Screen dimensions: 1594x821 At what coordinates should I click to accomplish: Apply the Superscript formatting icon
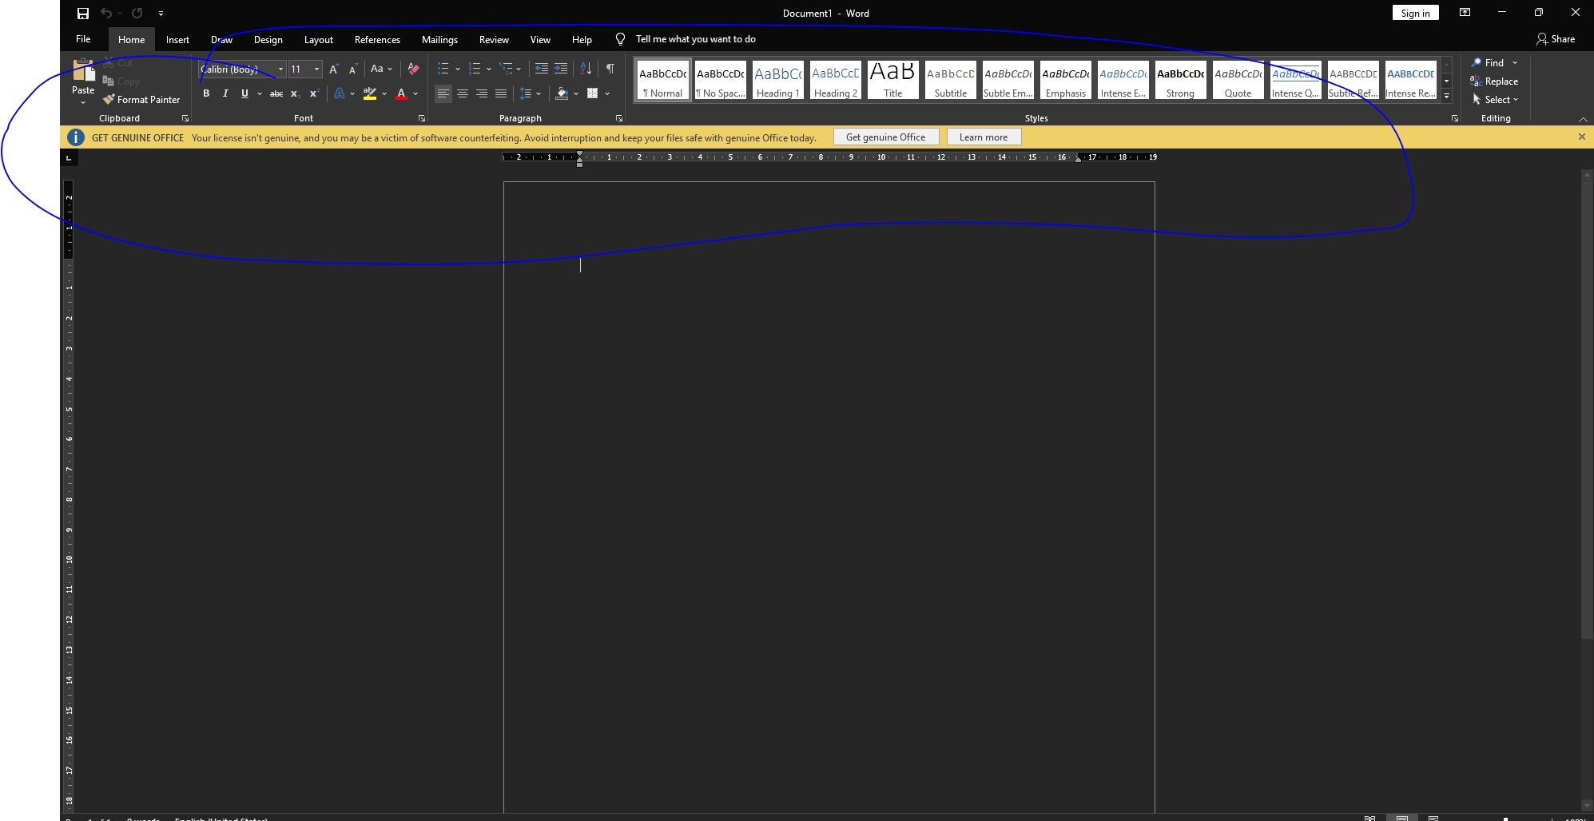(x=314, y=93)
